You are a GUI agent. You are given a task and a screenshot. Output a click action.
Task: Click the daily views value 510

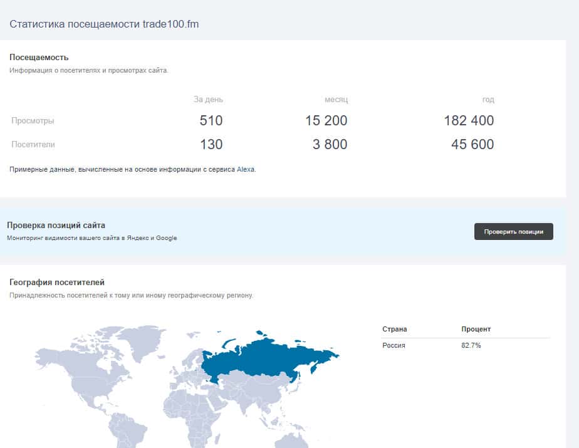coord(211,120)
